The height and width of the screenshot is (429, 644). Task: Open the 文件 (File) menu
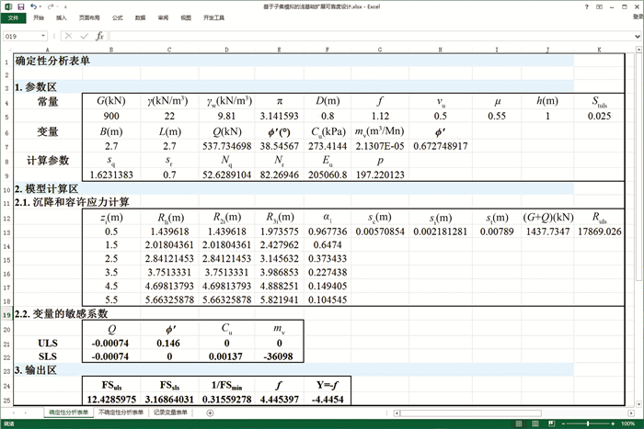[13, 17]
